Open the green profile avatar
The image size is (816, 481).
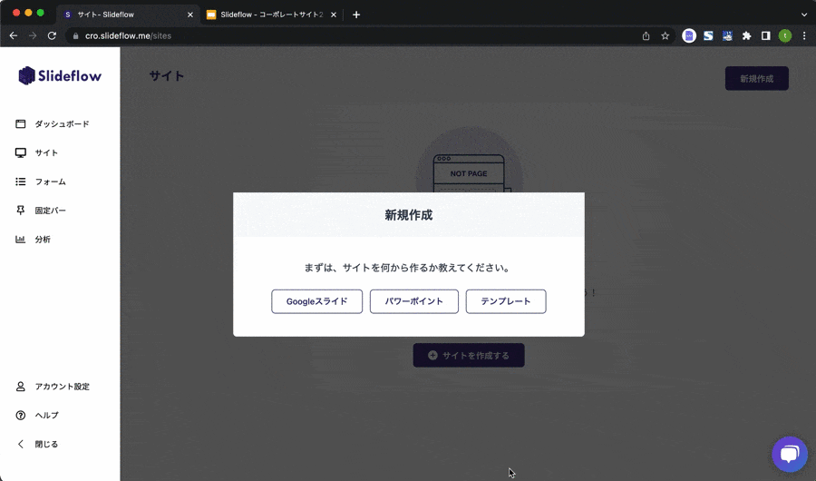click(785, 36)
